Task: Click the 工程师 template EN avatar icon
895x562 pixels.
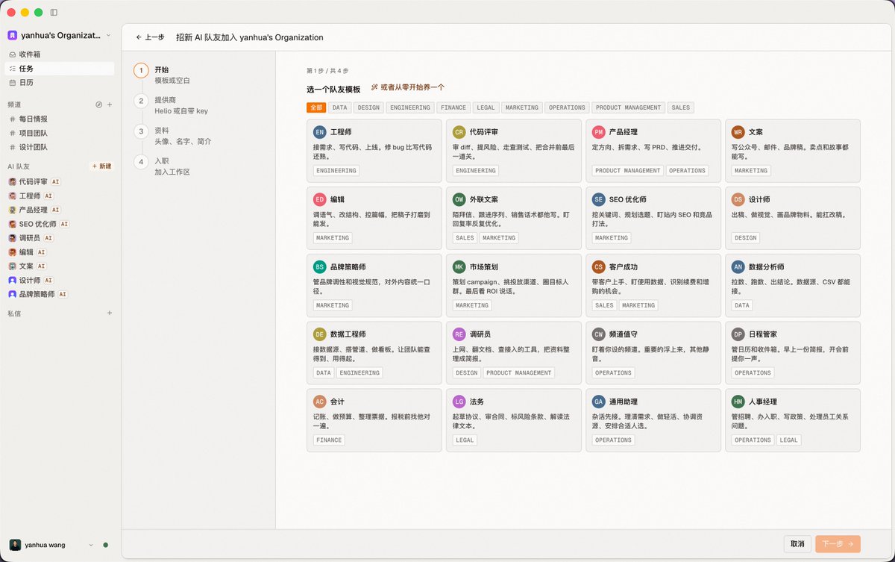Action: [320, 132]
